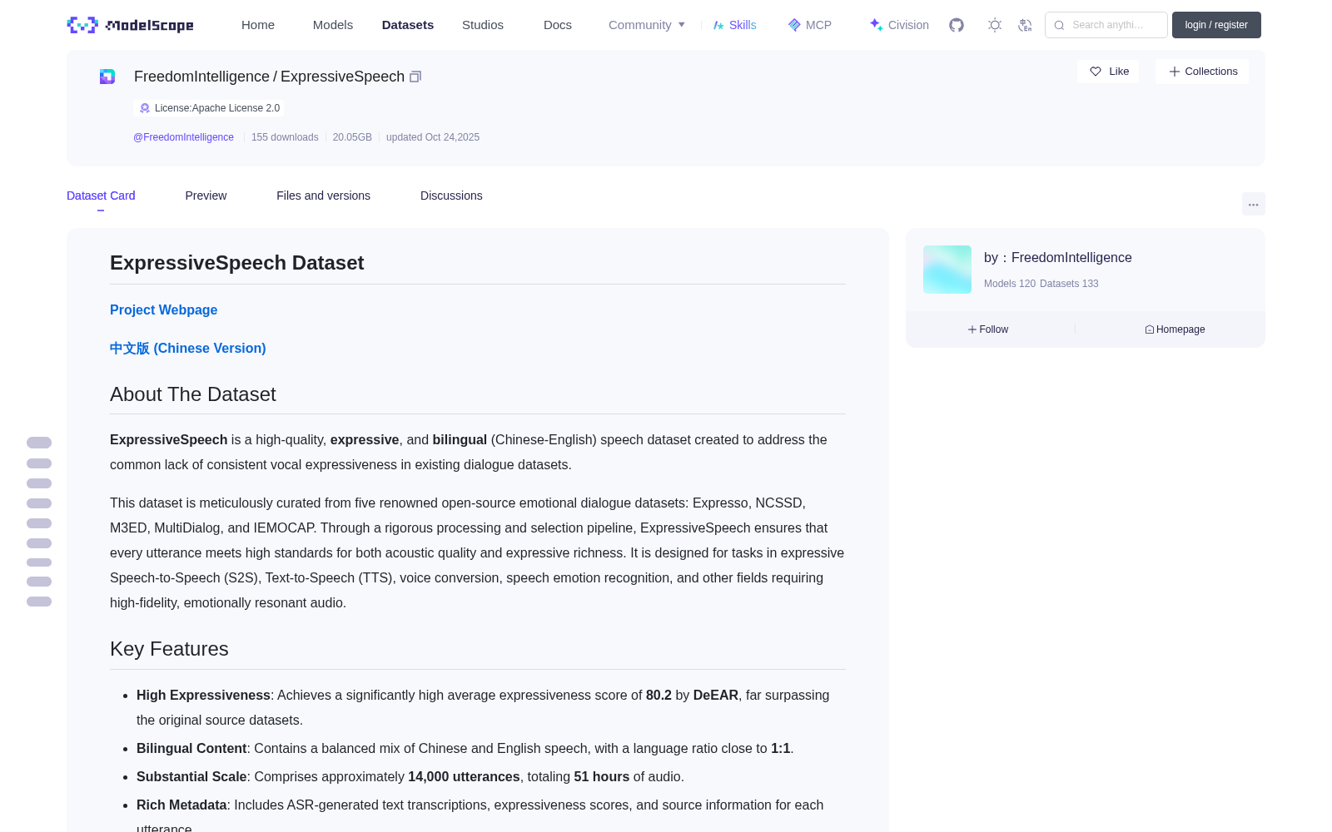Expand the Community dropdown menu
This screenshot has height=832, width=1332.
point(647,25)
